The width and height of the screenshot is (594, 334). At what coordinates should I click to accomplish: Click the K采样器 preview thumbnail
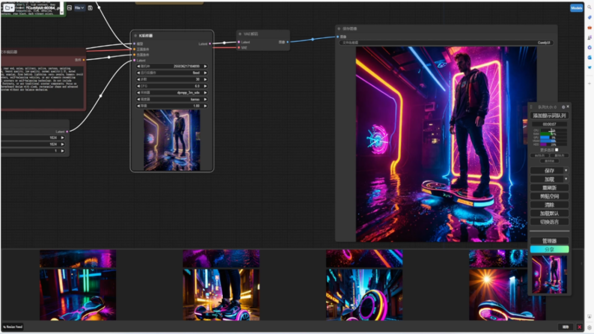172,140
